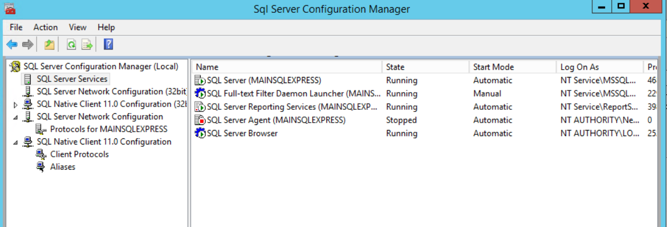This screenshot has height=227, width=667.
Task: Open the View menu
Action: [x=78, y=27]
